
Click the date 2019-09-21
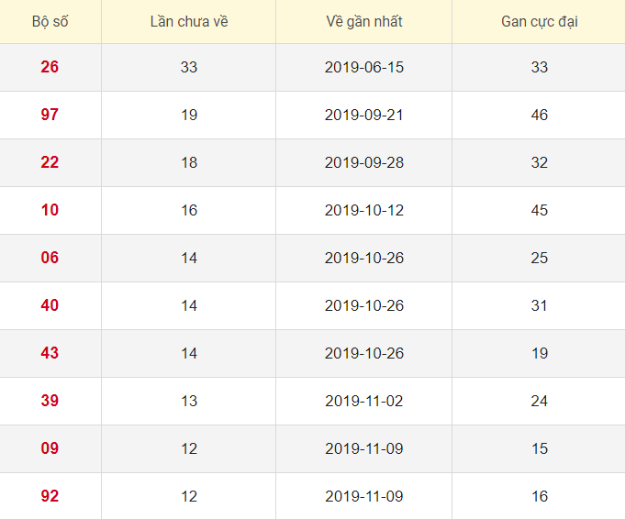[x=364, y=115]
